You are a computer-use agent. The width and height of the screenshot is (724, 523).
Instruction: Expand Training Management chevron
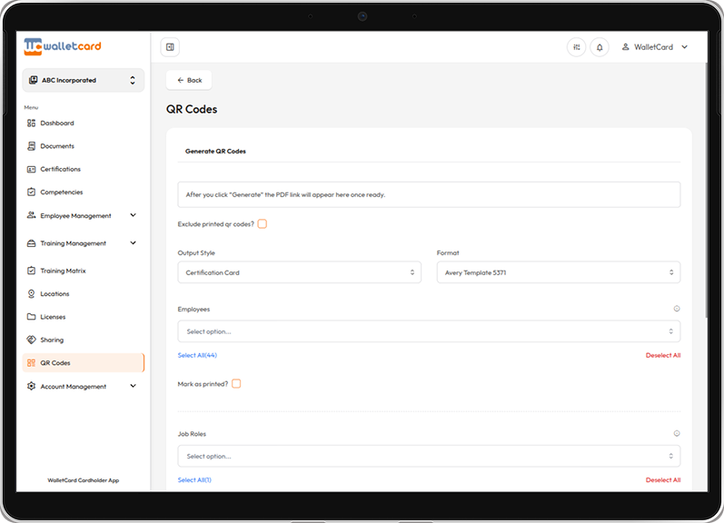click(133, 242)
